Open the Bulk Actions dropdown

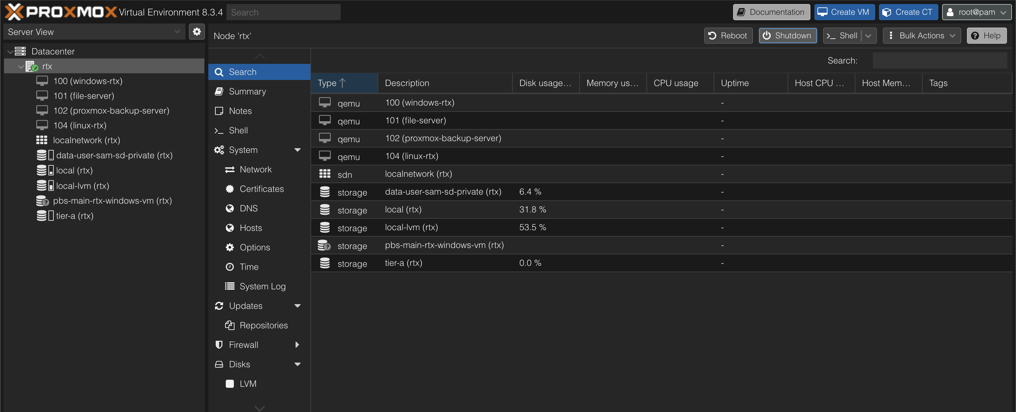tap(921, 36)
